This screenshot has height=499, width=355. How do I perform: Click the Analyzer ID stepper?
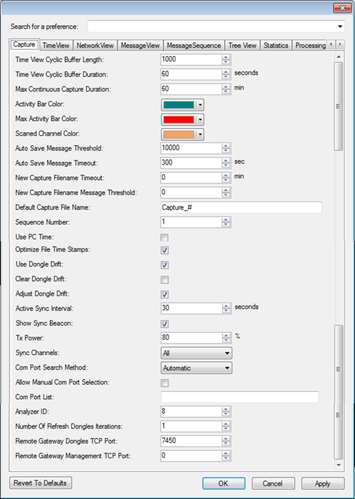click(226, 412)
